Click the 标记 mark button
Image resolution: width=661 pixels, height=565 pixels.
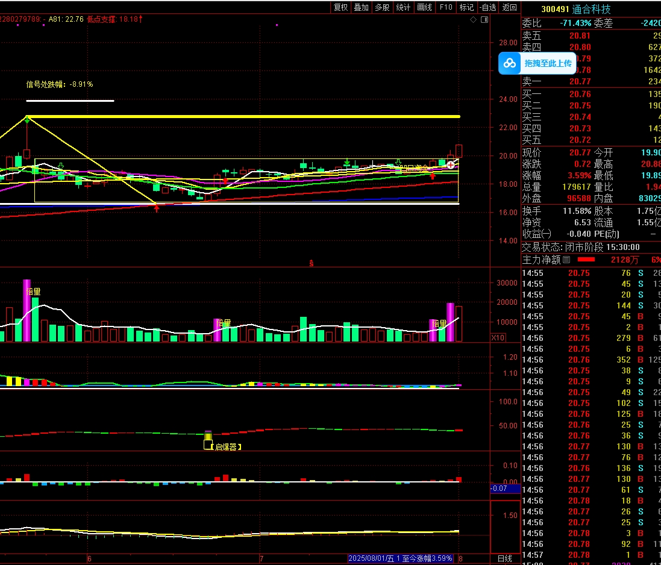[466, 7]
